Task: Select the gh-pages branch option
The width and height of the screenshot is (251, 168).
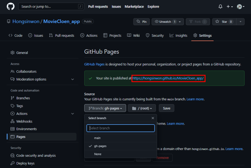Action: [x=121, y=146]
